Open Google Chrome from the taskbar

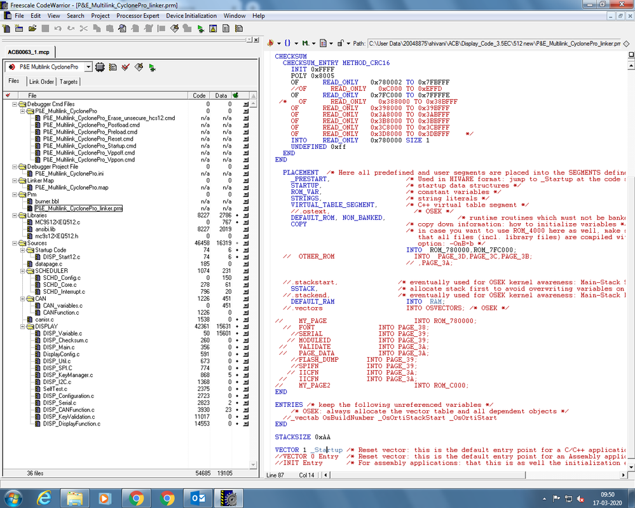click(136, 497)
